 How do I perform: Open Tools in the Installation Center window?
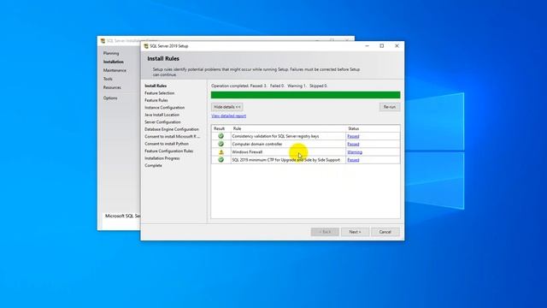pos(108,79)
